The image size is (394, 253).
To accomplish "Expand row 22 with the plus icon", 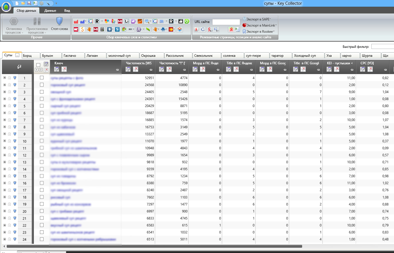I will (x=4, y=225).
